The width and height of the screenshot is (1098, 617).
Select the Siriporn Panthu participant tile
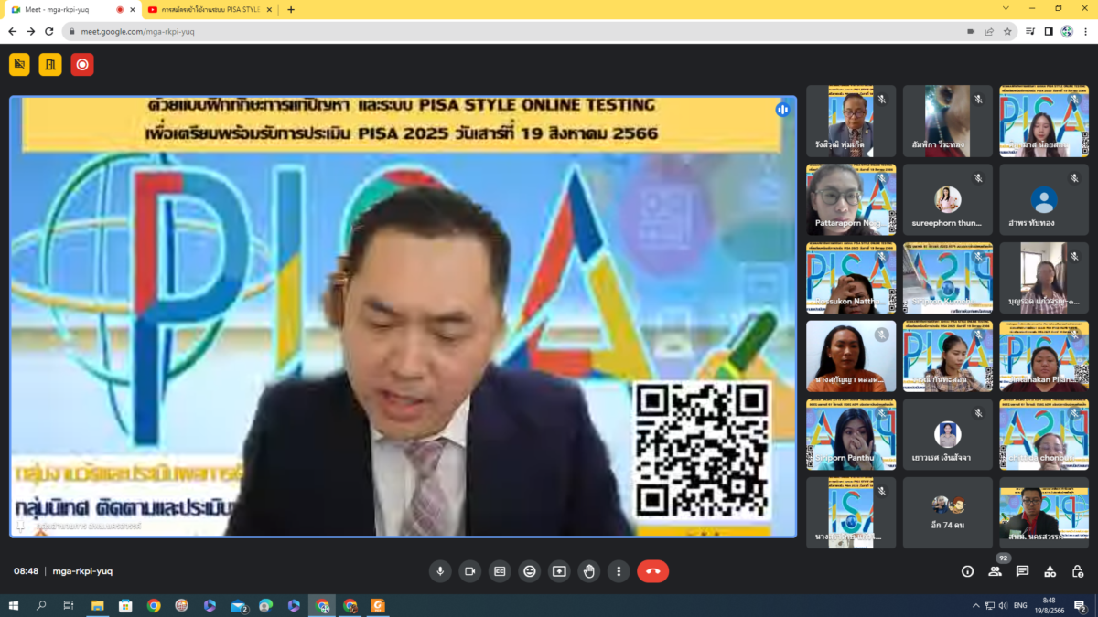point(851,434)
